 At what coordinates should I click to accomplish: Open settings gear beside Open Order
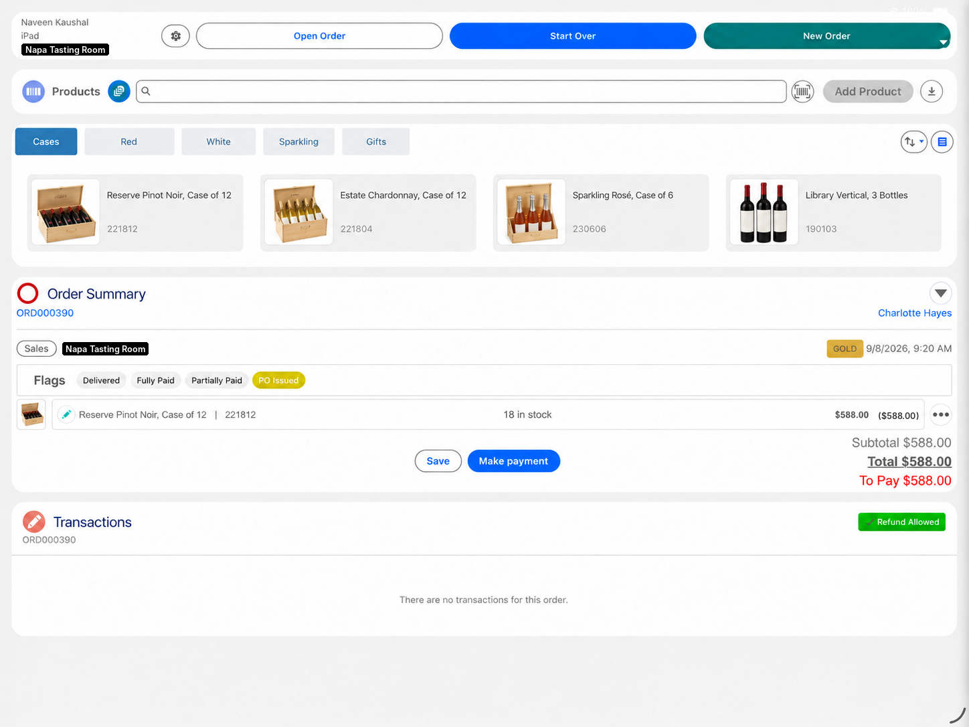click(x=175, y=36)
